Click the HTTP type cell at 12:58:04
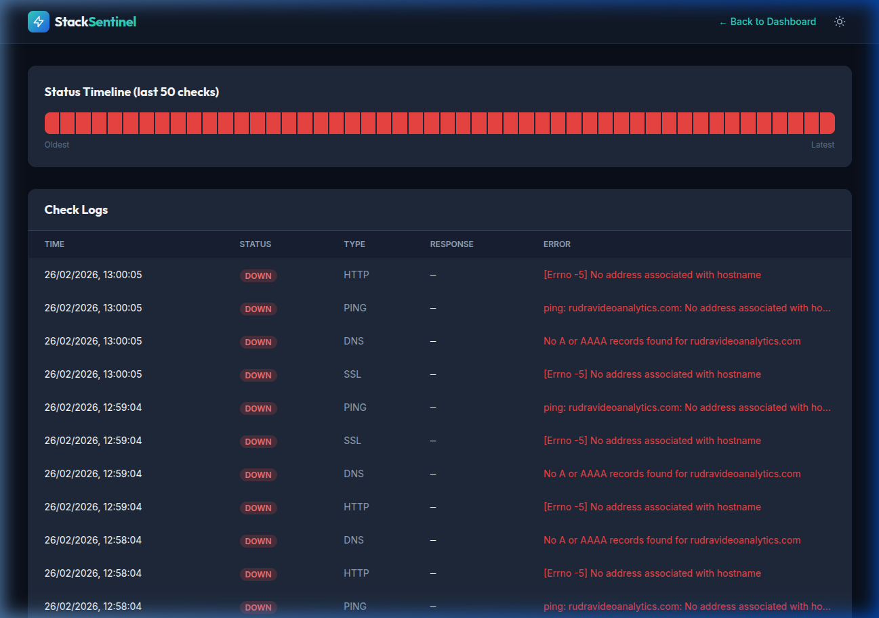The width and height of the screenshot is (879, 618). click(356, 573)
